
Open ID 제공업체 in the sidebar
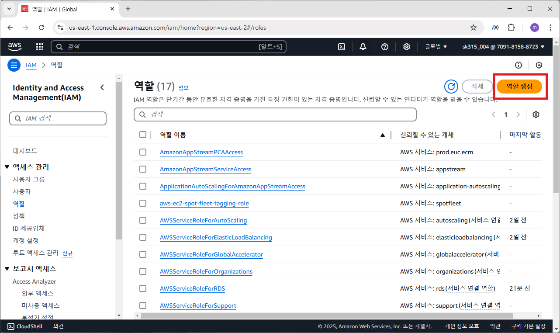pyautogui.click(x=29, y=228)
